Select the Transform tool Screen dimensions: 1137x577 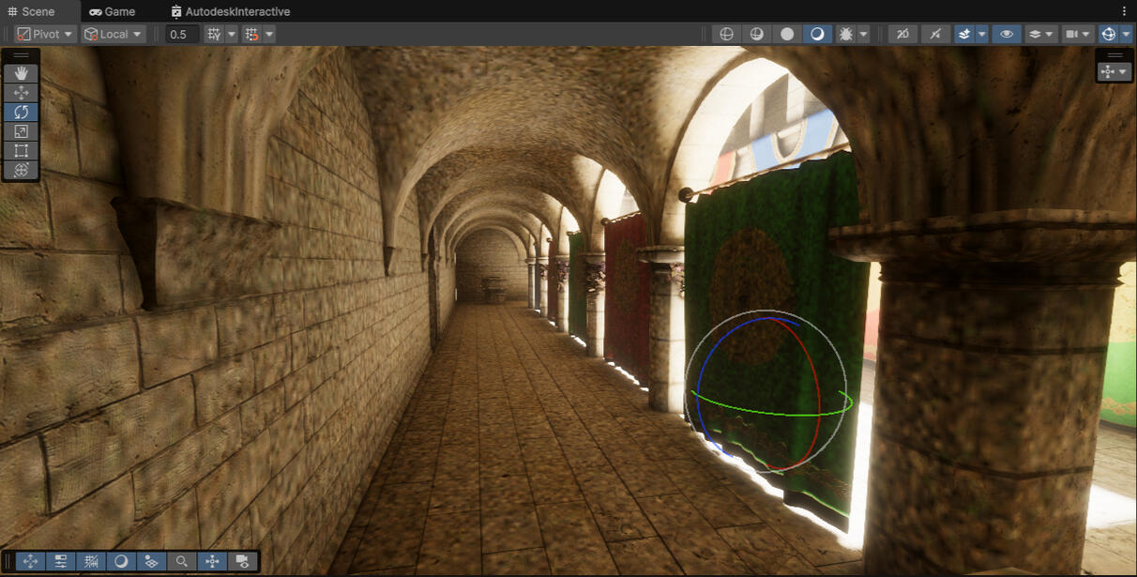click(21, 171)
